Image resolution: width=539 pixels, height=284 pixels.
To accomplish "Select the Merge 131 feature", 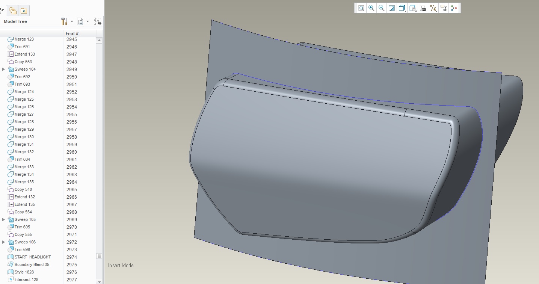I will pyautogui.click(x=24, y=144).
